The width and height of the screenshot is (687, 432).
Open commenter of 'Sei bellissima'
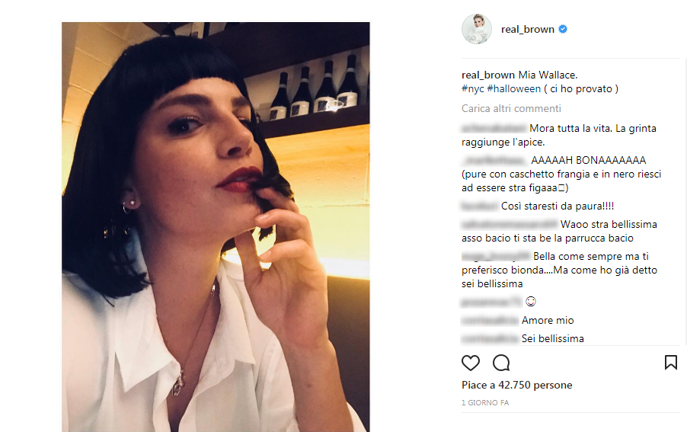click(490, 339)
